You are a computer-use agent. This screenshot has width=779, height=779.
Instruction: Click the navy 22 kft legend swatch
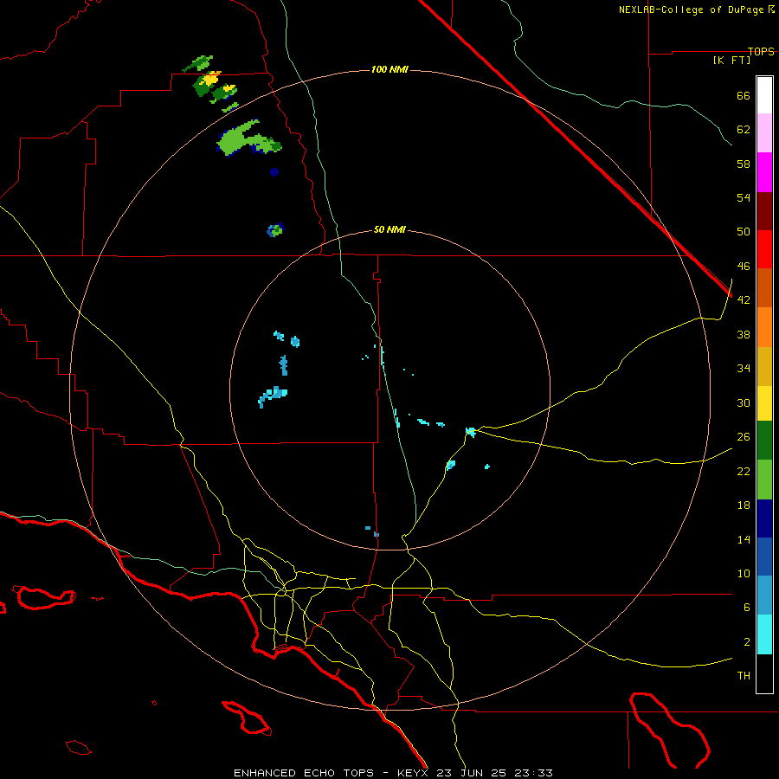(764, 518)
